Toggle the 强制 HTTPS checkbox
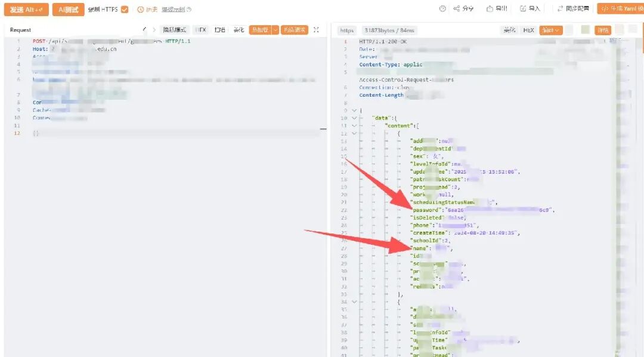Viewport: 644px width, 357px height. tap(125, 9)
